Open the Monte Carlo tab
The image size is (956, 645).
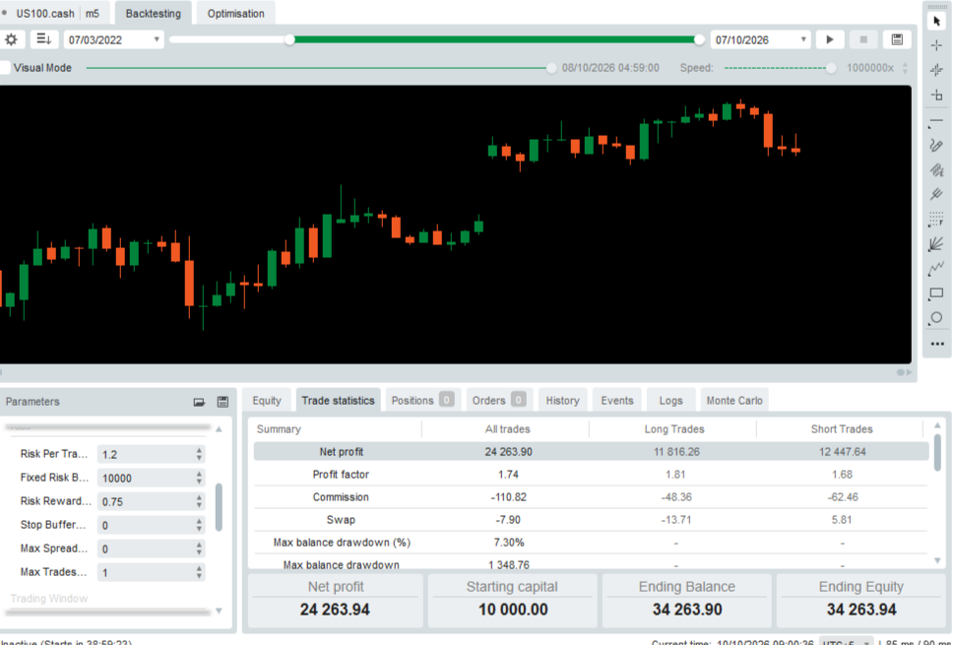pyautogui.click(x=734, y=401)
